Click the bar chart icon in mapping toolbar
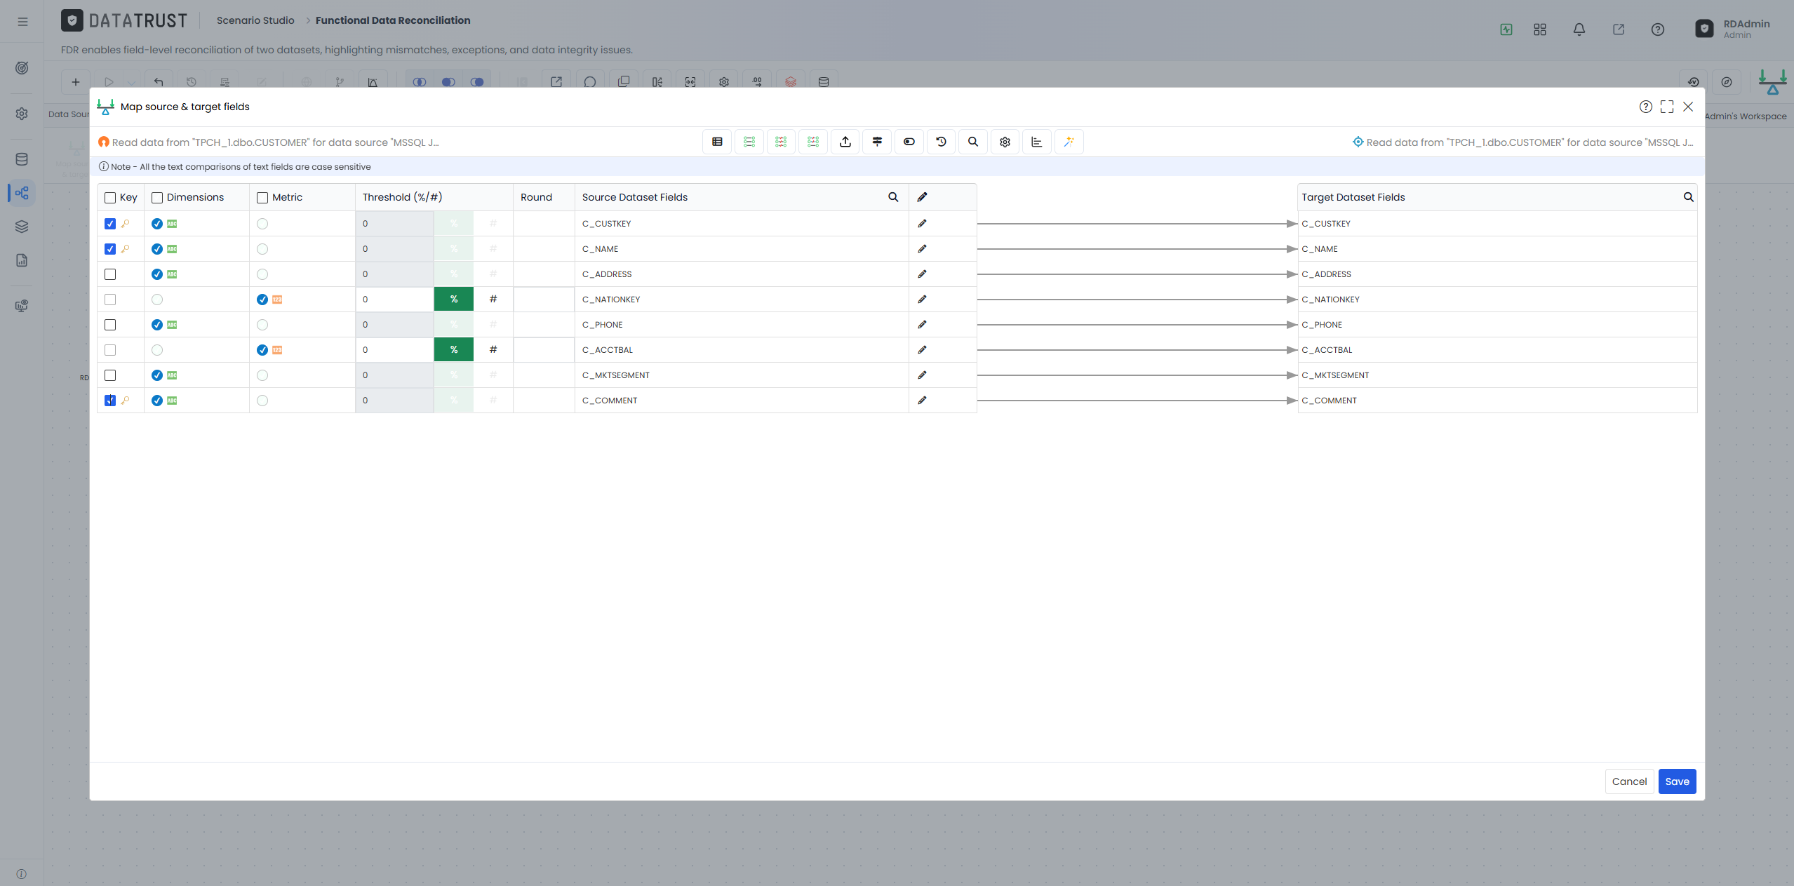 pyautogui.click(x=1036, y=142)
